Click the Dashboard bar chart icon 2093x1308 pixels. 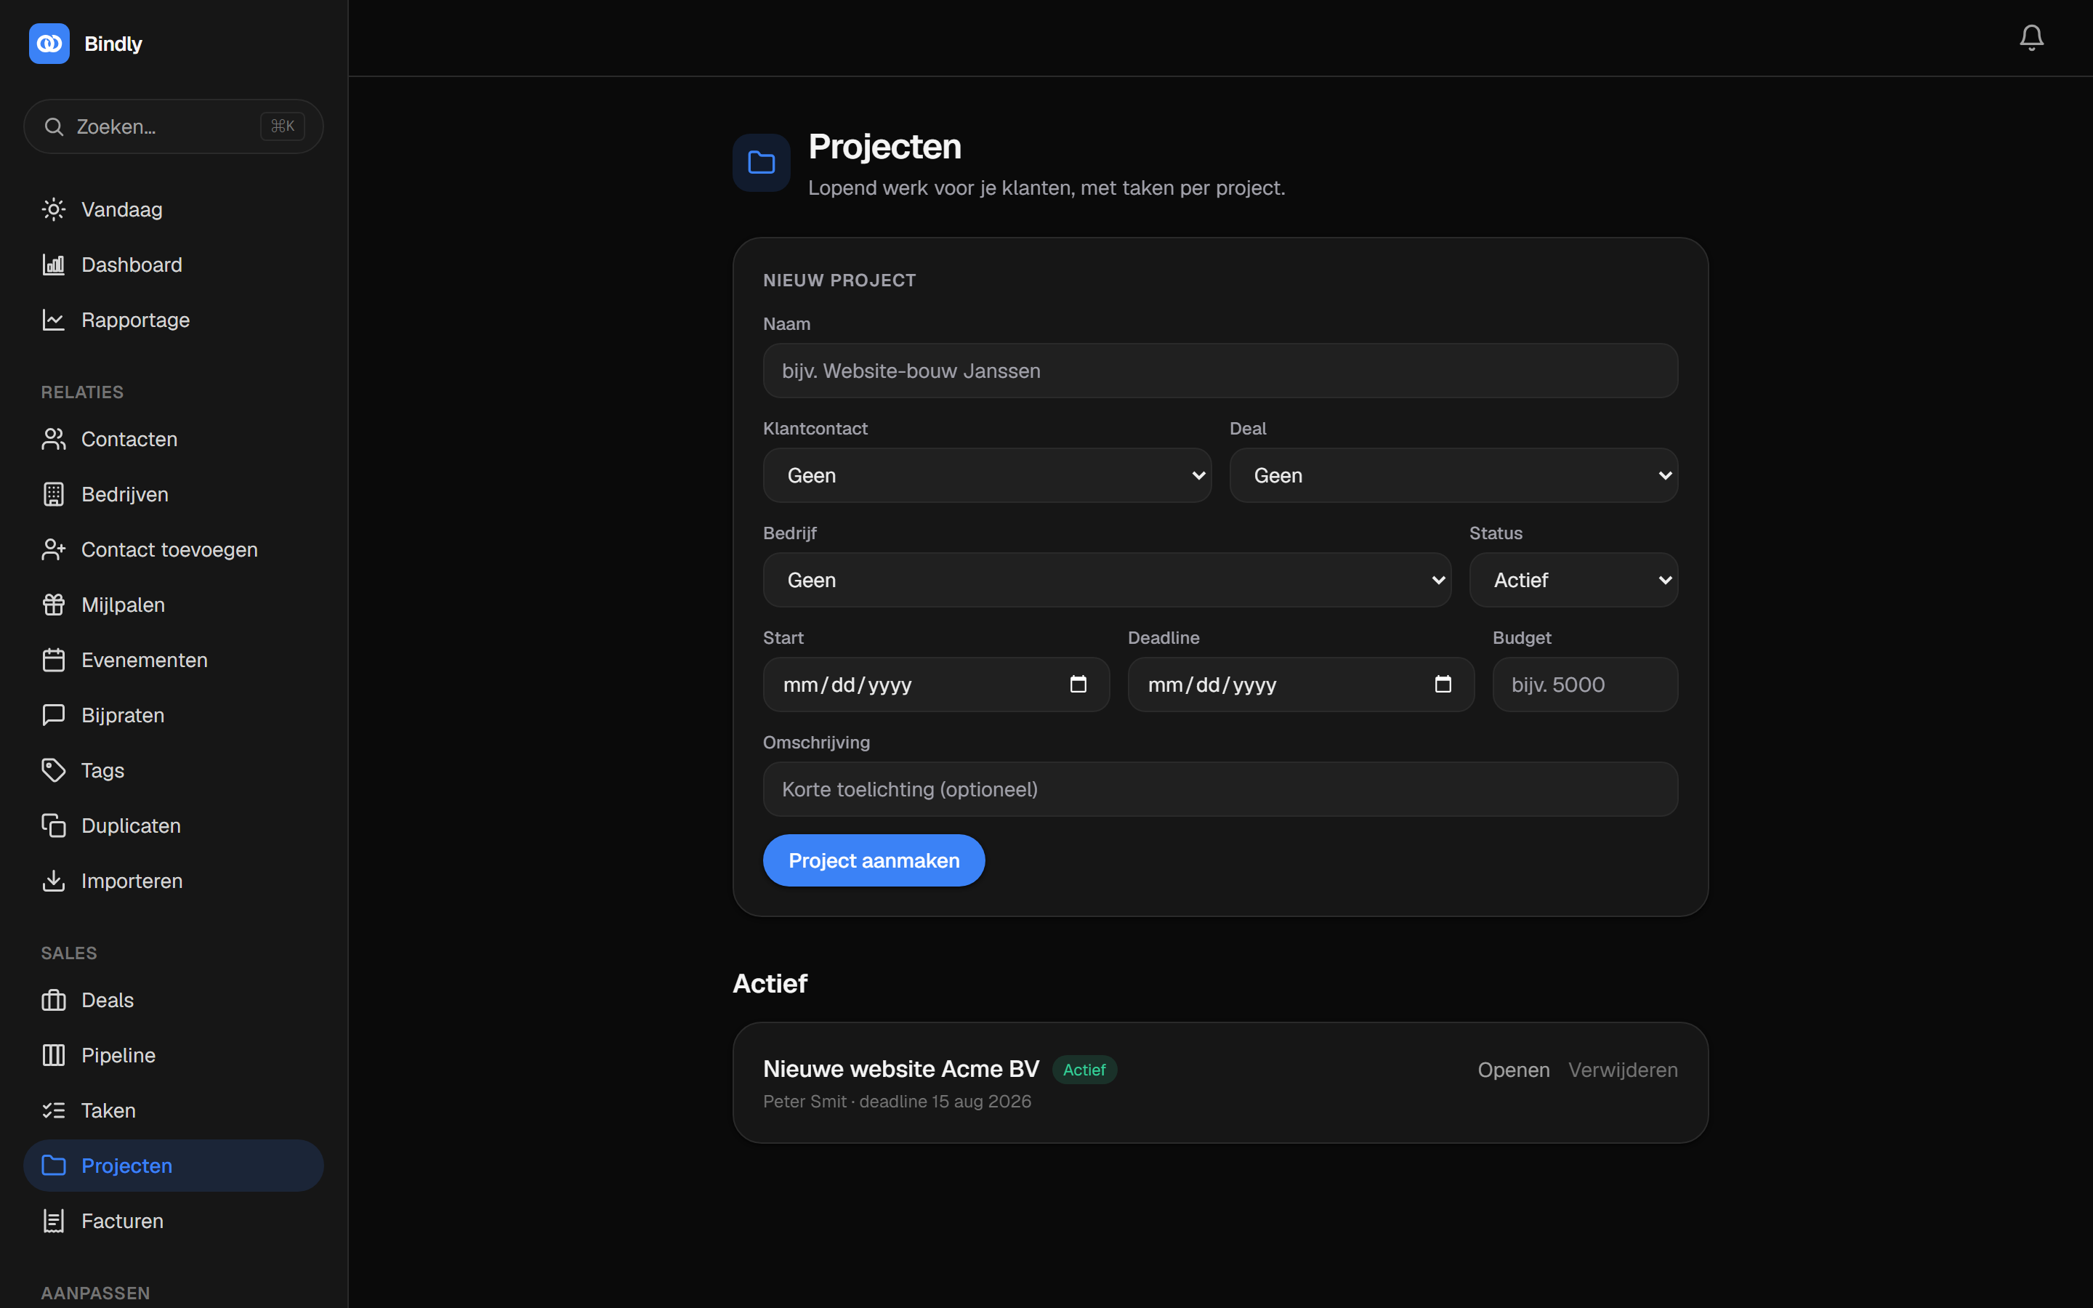tap(54, 265)
